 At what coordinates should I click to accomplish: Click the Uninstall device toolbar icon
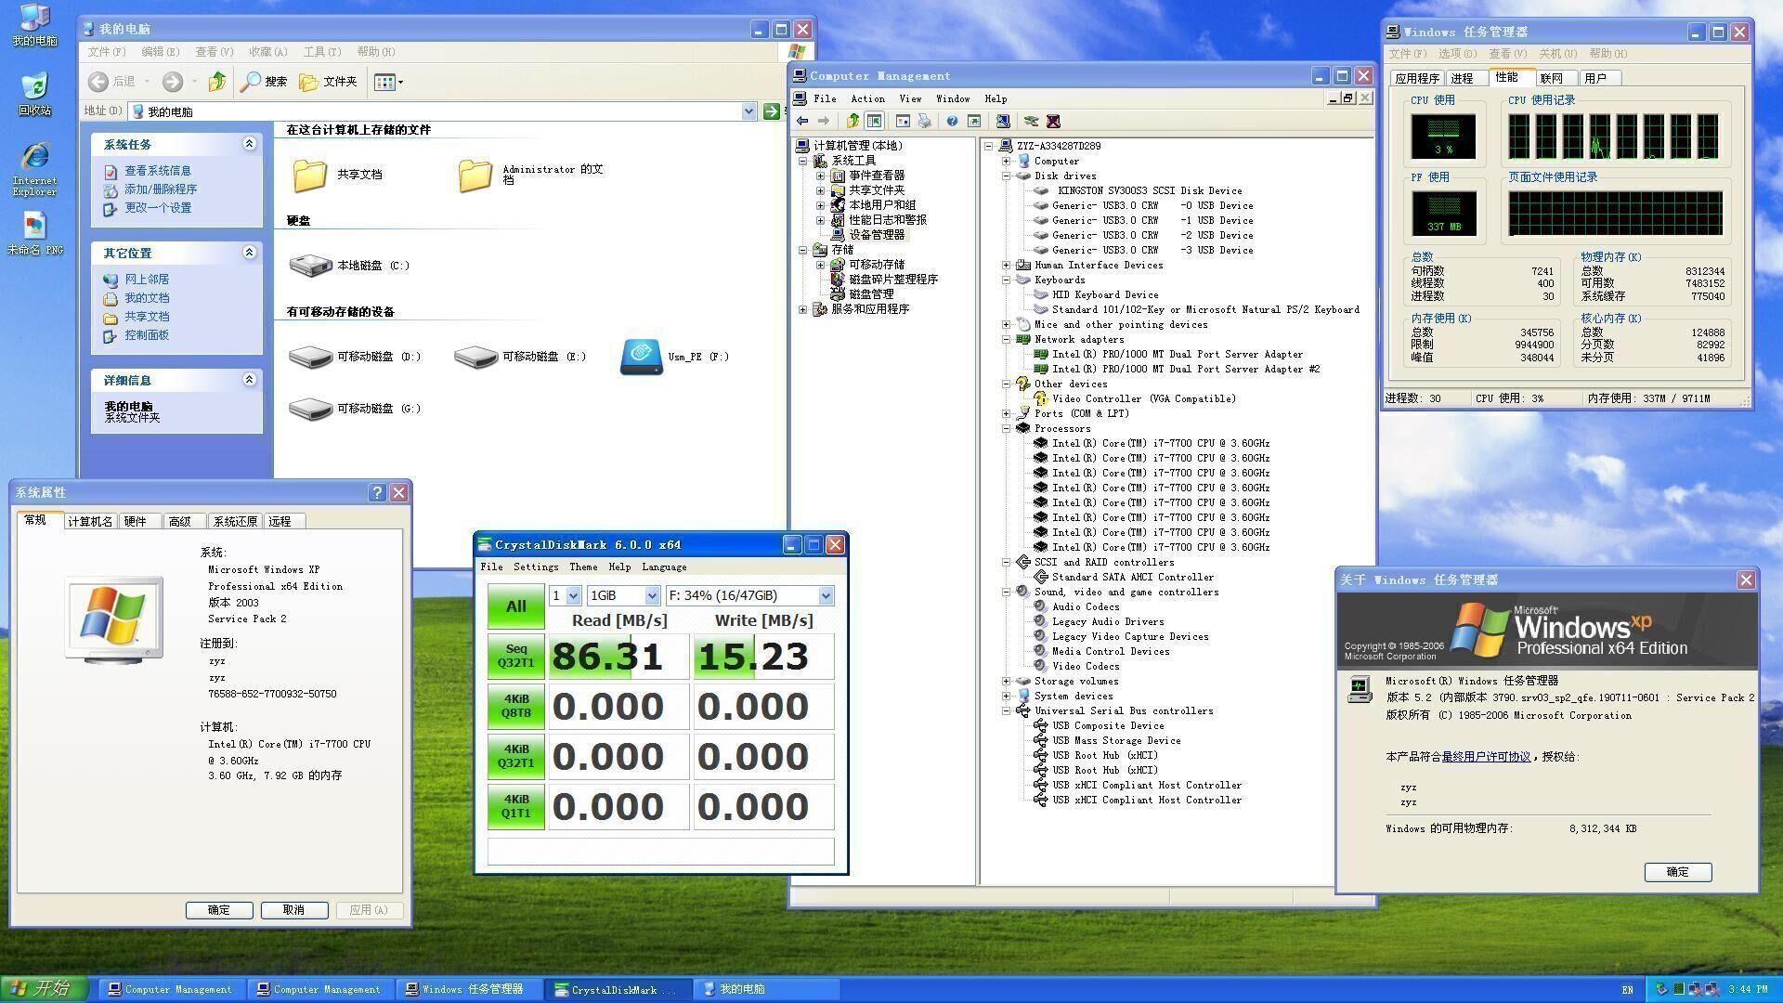point(1053,122)
